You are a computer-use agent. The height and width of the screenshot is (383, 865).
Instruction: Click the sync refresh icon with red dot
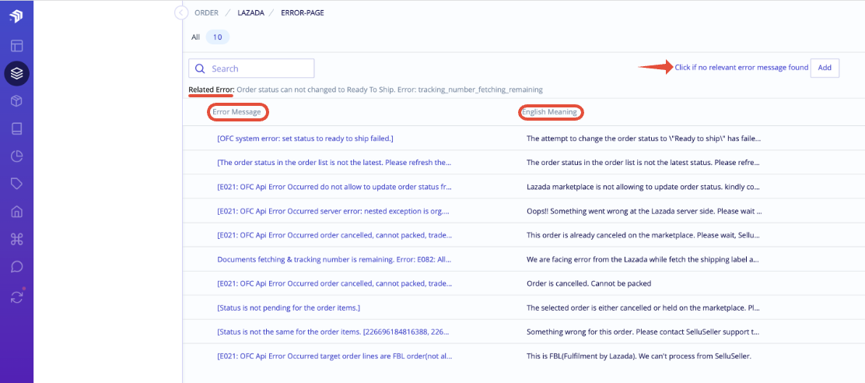point(16,297)
